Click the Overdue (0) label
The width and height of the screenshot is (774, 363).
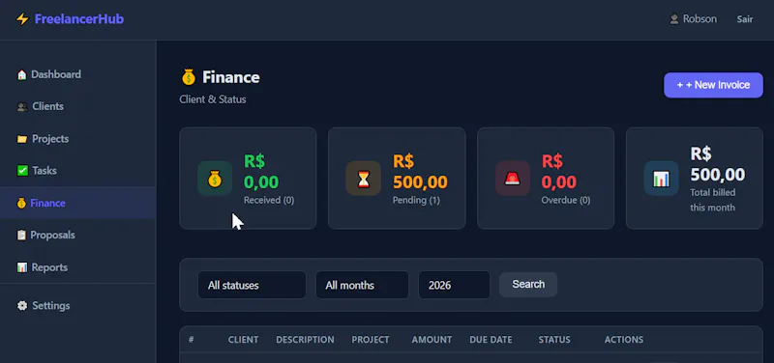point(566,201)
